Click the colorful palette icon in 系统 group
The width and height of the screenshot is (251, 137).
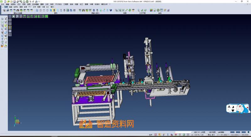[x=151, y=10]
